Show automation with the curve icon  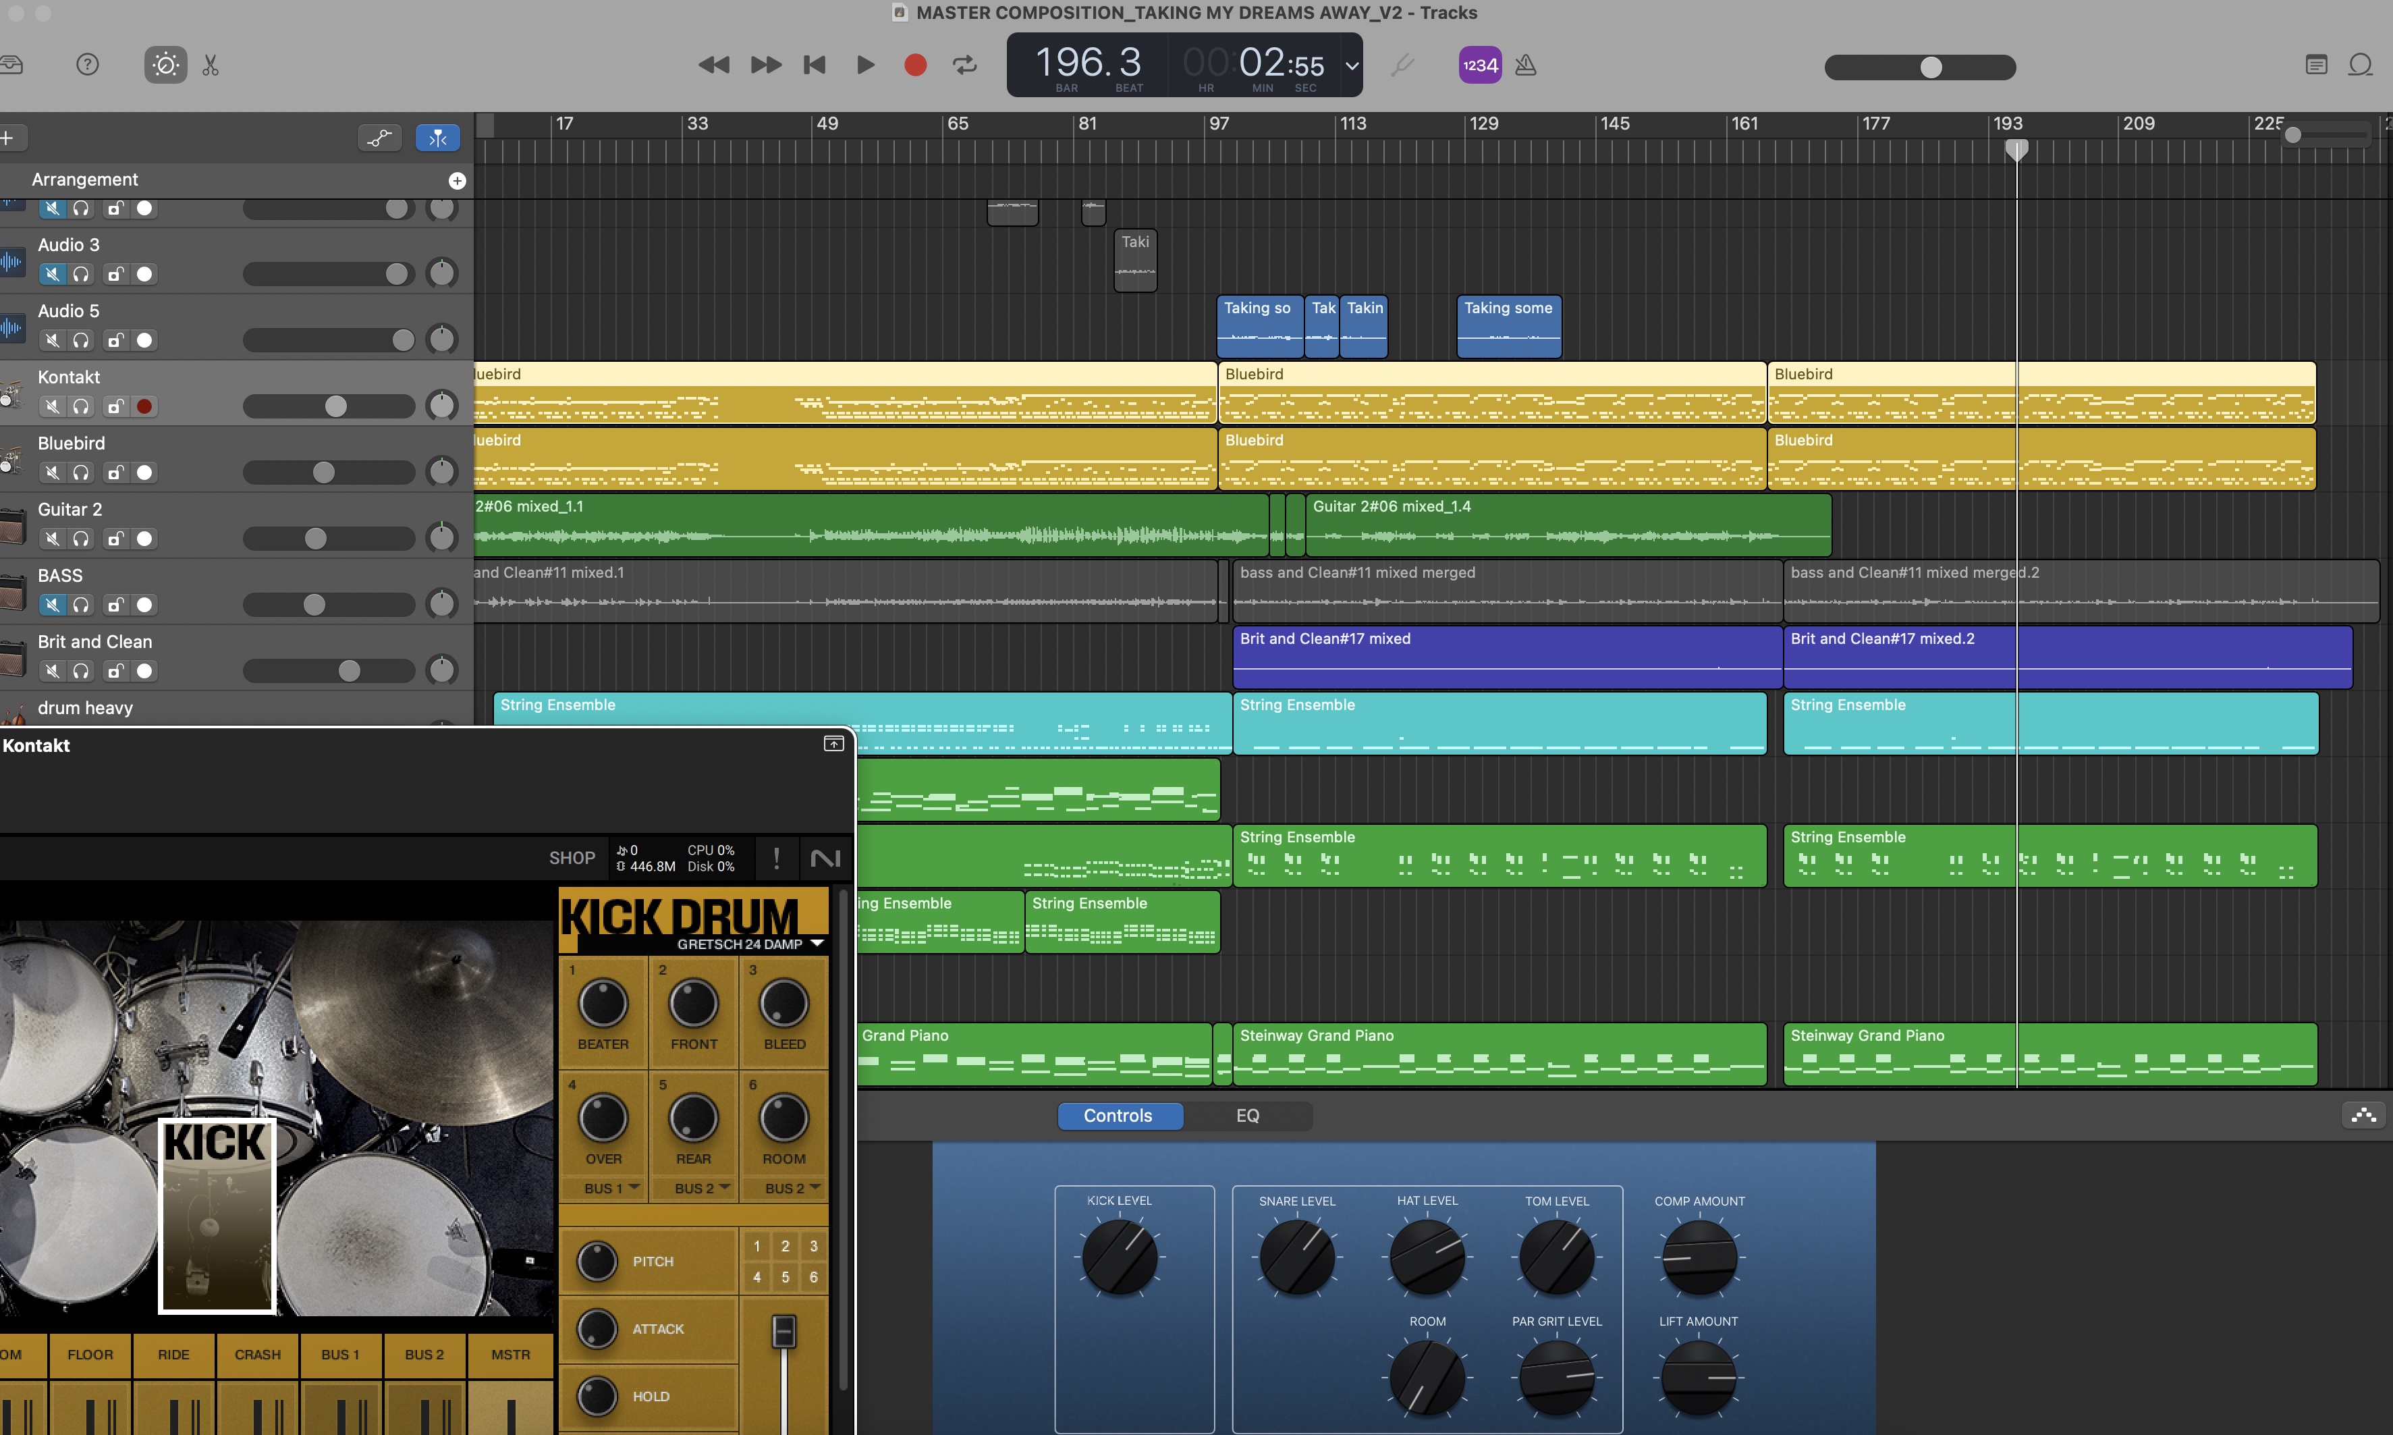[x=379, y=138]
